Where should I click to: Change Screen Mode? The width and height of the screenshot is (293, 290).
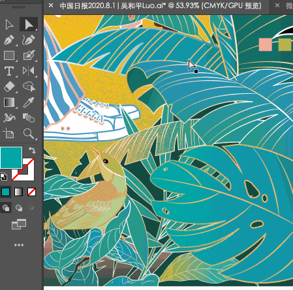(19, 224)
